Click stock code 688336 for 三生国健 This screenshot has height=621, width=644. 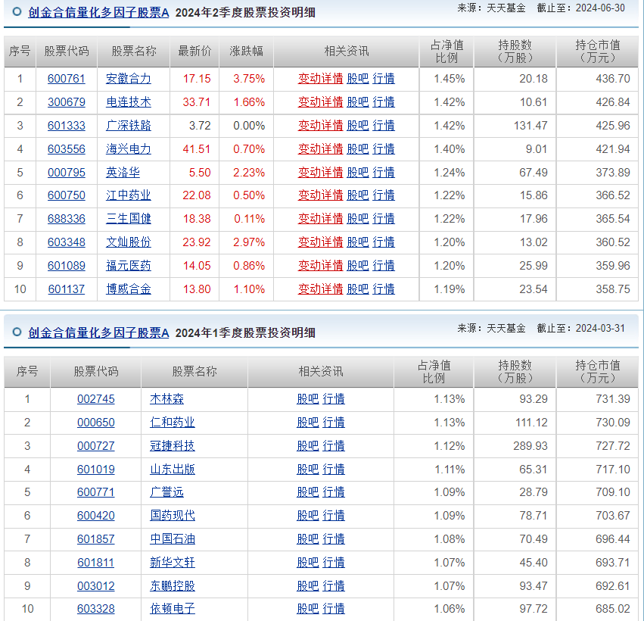[67, 219]
